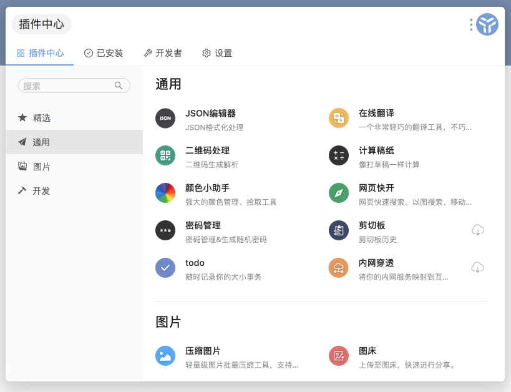This screenshot has width=511, height=392.
Task: Click the 在线翻译 plugin title
Action: [x=376, y=113]
